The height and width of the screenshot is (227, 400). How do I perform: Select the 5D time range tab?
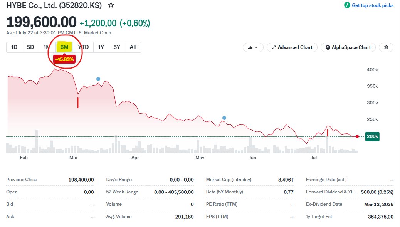(30, 47)
